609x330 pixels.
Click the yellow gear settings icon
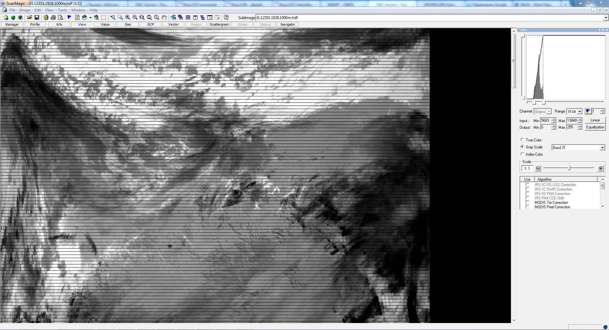tap(46, 17)
